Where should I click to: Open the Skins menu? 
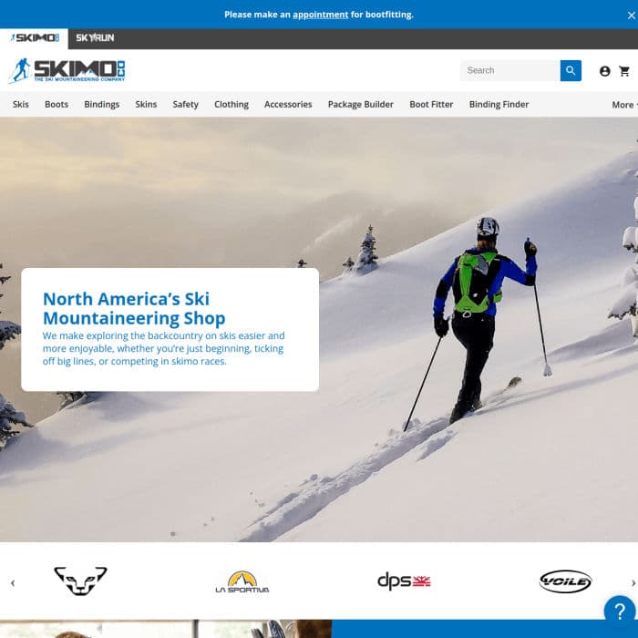[x=146, y=105]
